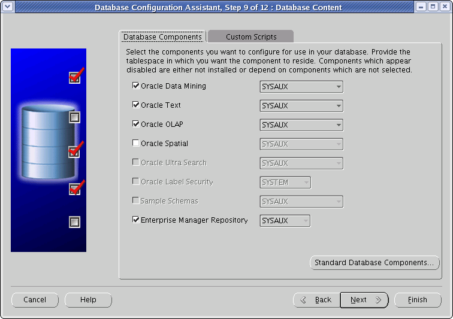Image resolution: width=453 pixels, height=319 pixels.
Task: Close the Database Configuration Assistant window
Action: (x=445, y=7)
